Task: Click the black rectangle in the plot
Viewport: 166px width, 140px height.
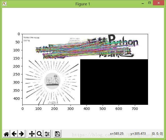Action: click(x=114, y=82)
